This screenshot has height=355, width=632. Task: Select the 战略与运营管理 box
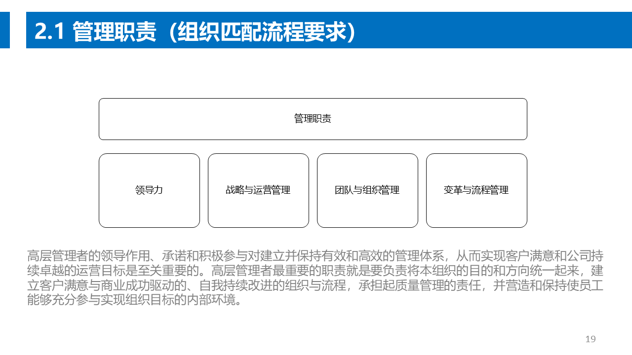(x=258, y=190)
